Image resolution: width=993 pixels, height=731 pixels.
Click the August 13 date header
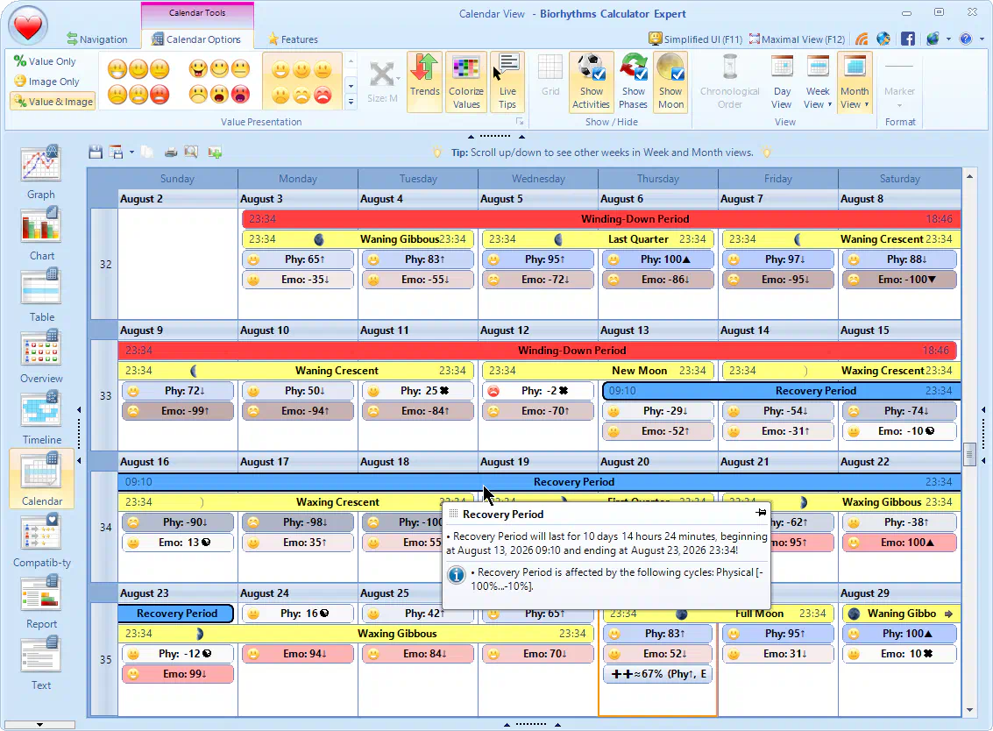coord(657,330)
